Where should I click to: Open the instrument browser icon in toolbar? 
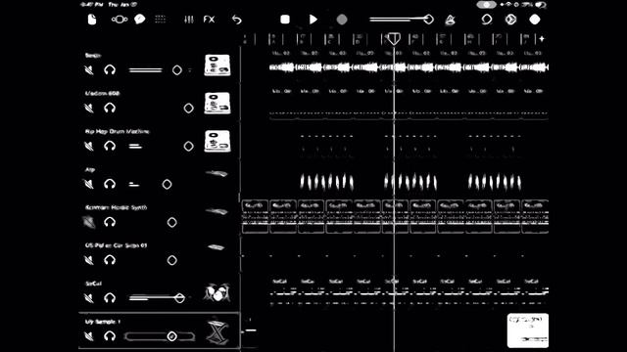pos(120,20)
